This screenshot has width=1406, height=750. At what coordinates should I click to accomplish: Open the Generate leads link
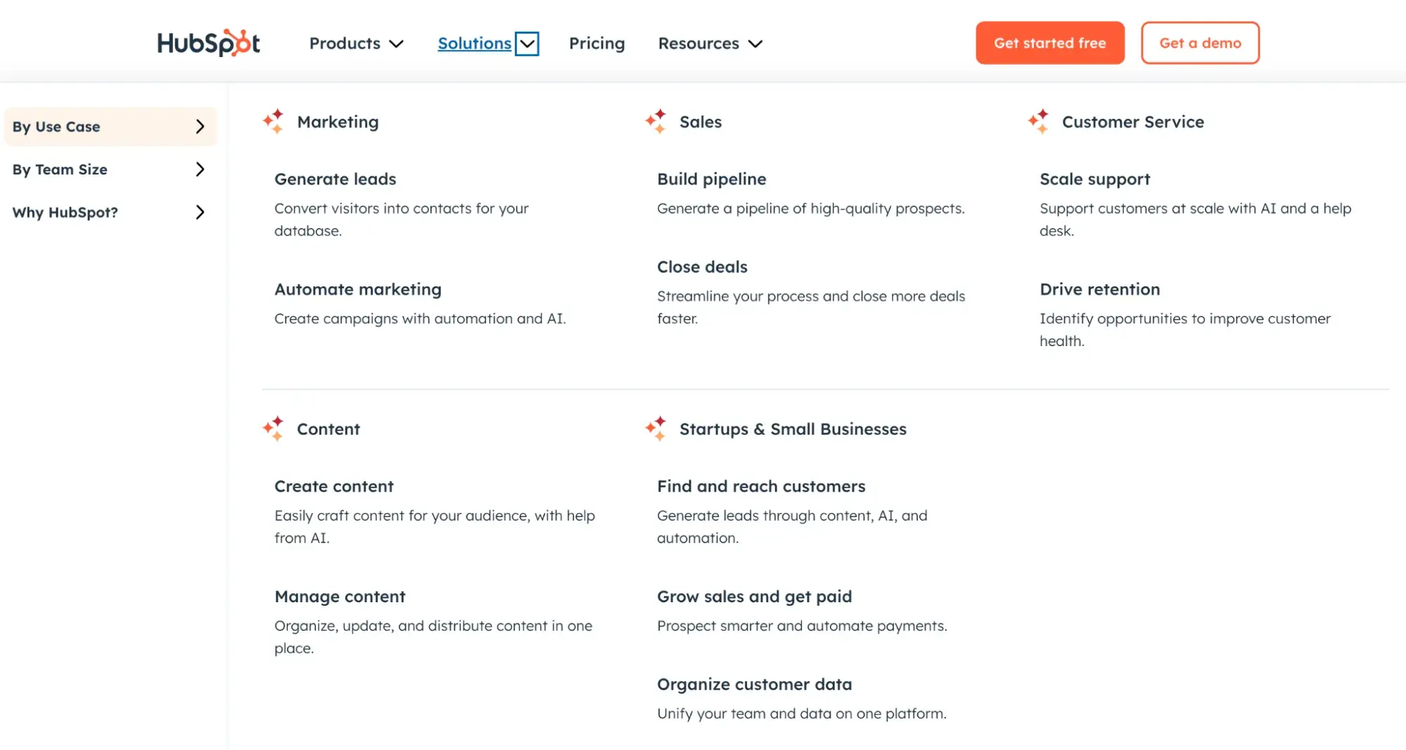point(335,179)
